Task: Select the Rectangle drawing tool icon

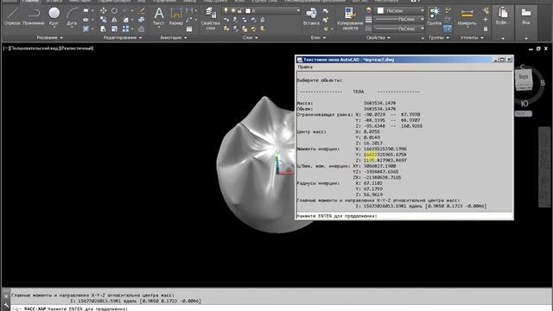Action: tap(86, 11)
